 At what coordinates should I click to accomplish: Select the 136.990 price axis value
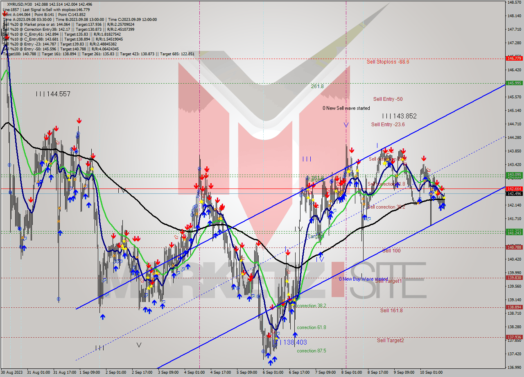pos(514,367)
